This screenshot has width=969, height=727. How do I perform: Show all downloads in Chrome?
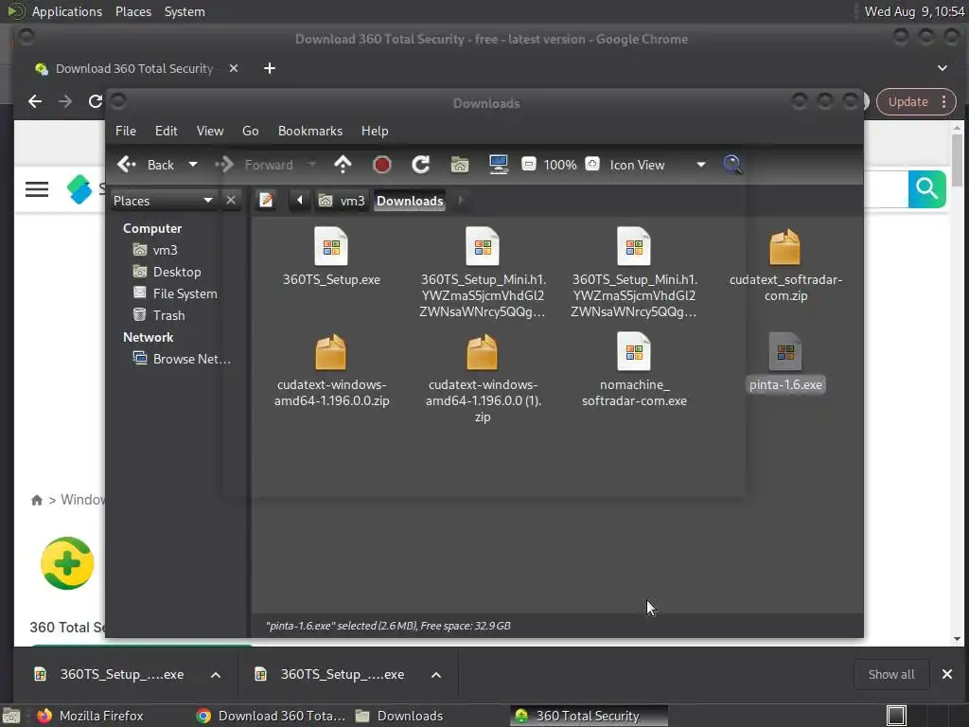[x=891, y=674]
